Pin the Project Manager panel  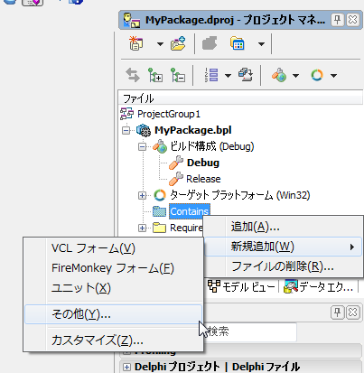click(x=337, y=20)
